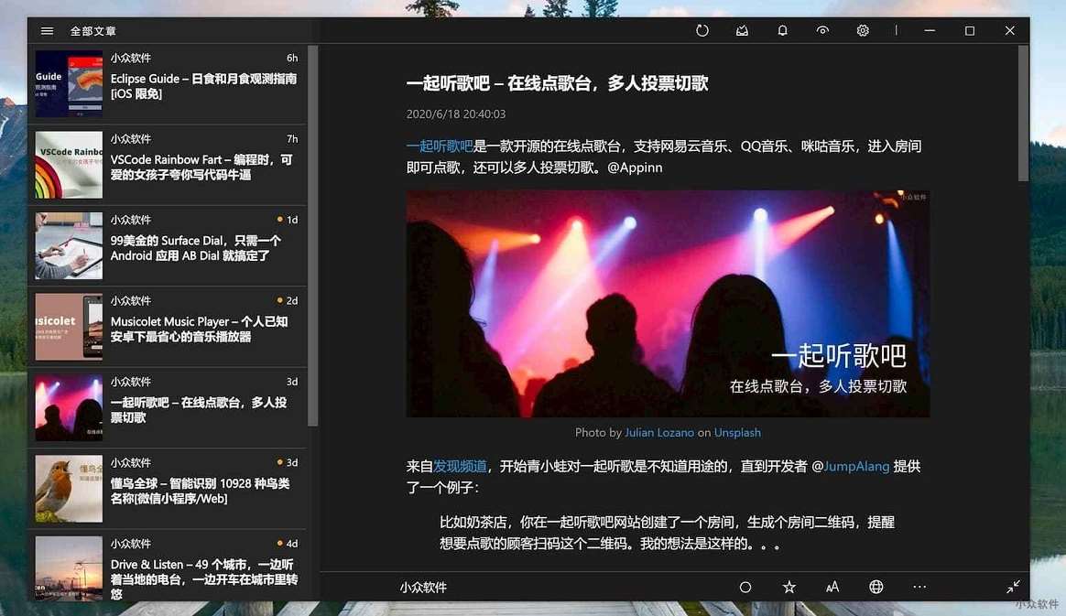Open the 发现频道 link

460,467
